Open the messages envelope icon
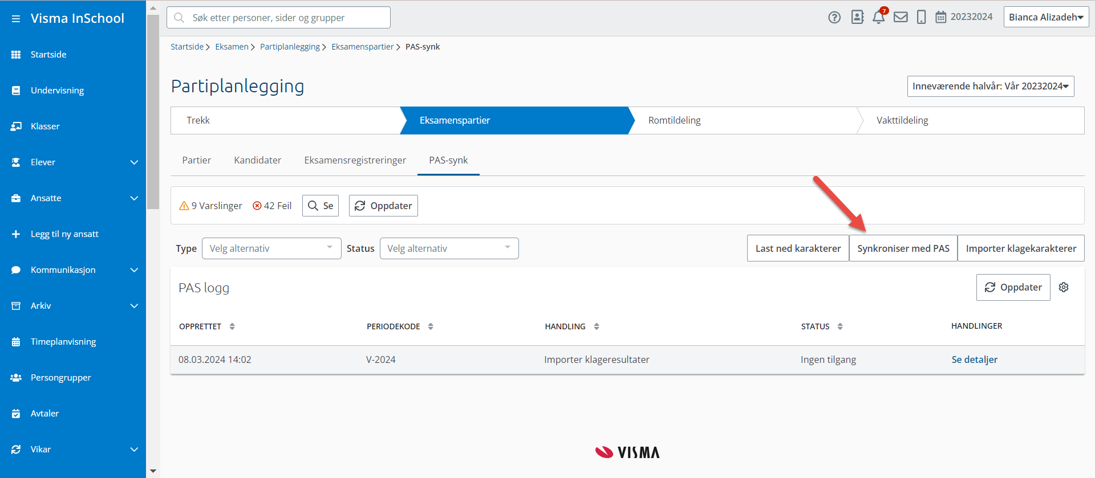This screenshot has height=478, width=1095. pos(901,17)
